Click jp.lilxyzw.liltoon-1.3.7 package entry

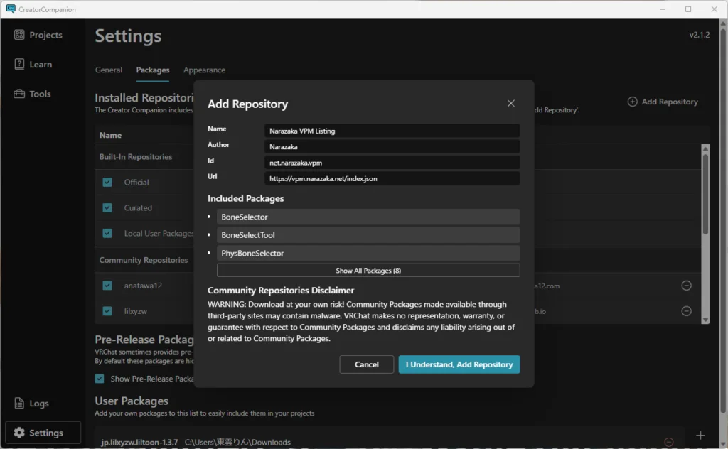pos(139,442)
